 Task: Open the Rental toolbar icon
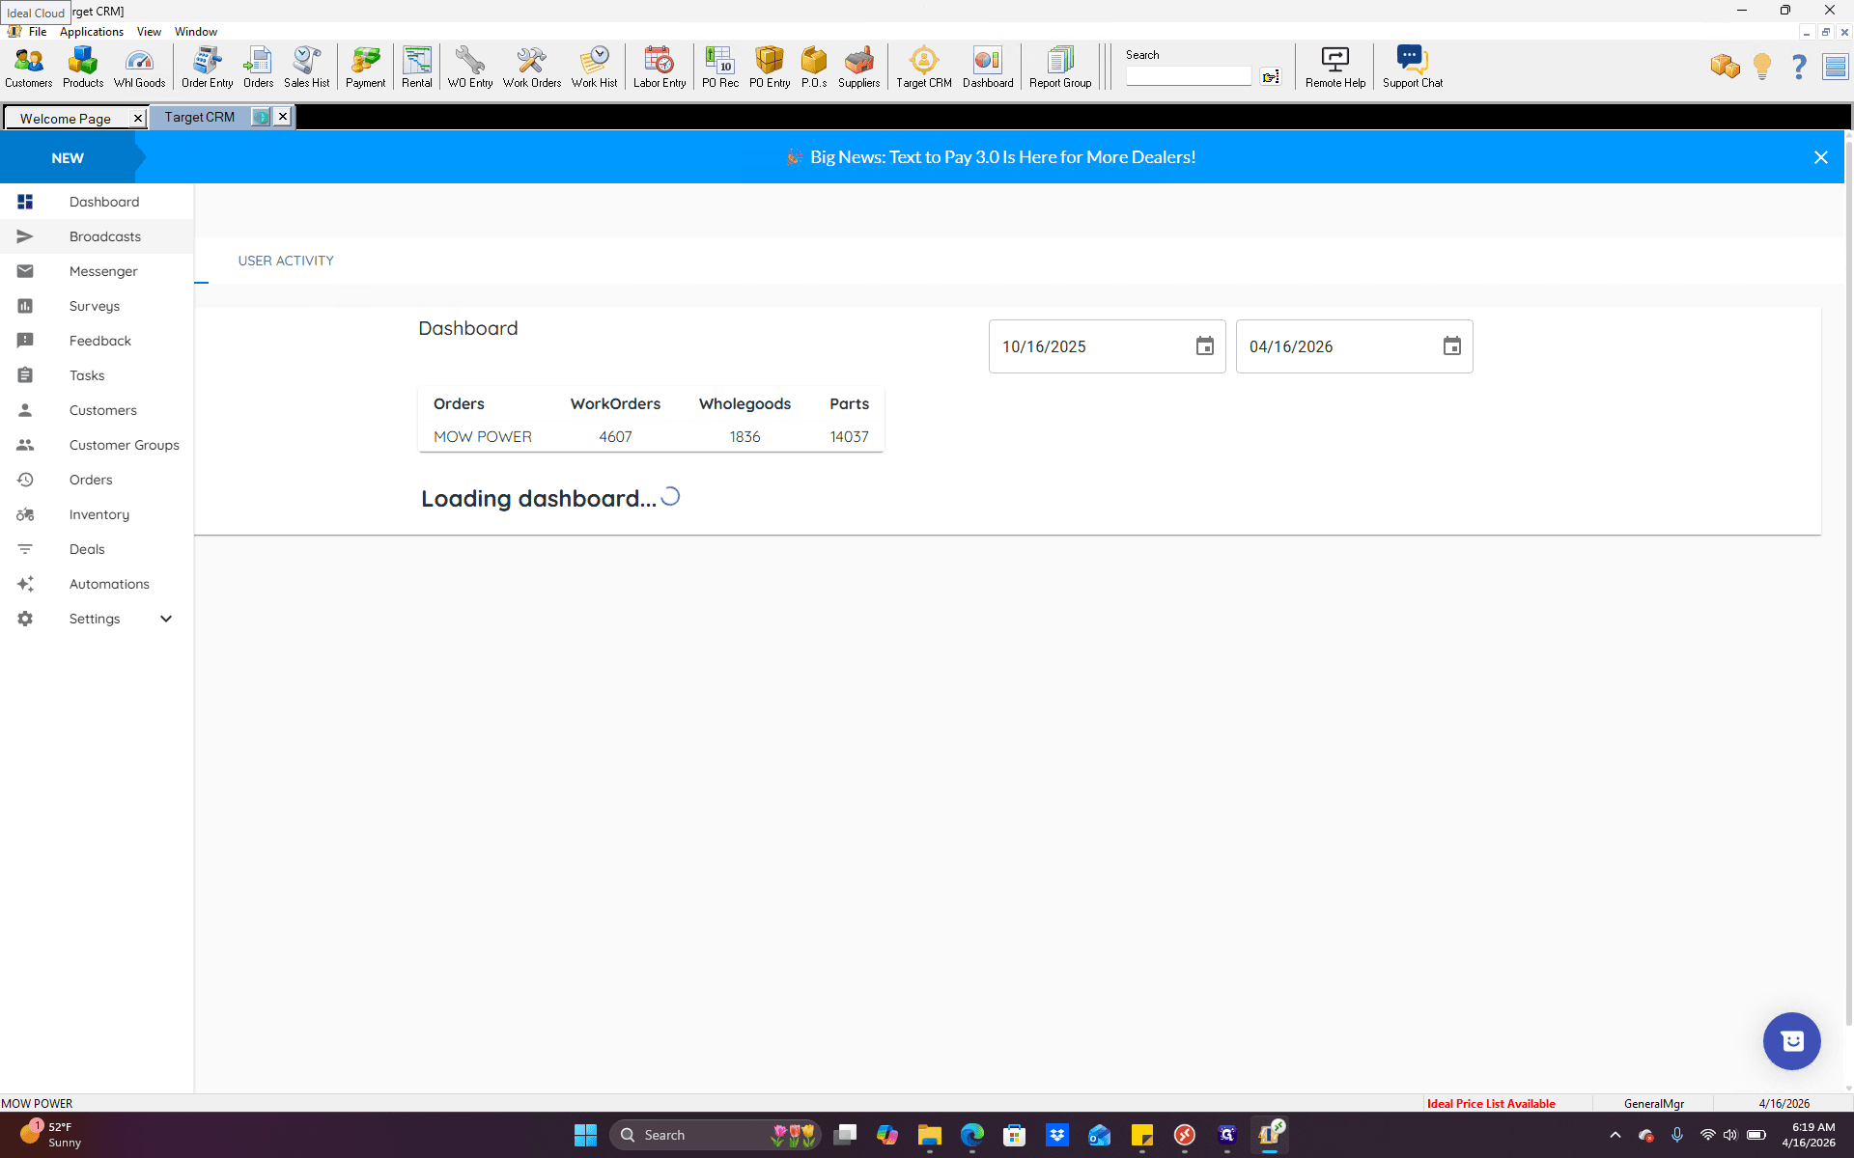(417, 68)
